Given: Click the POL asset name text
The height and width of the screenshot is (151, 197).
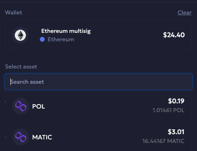Looking at the screenshot, I should coord(39,107).
